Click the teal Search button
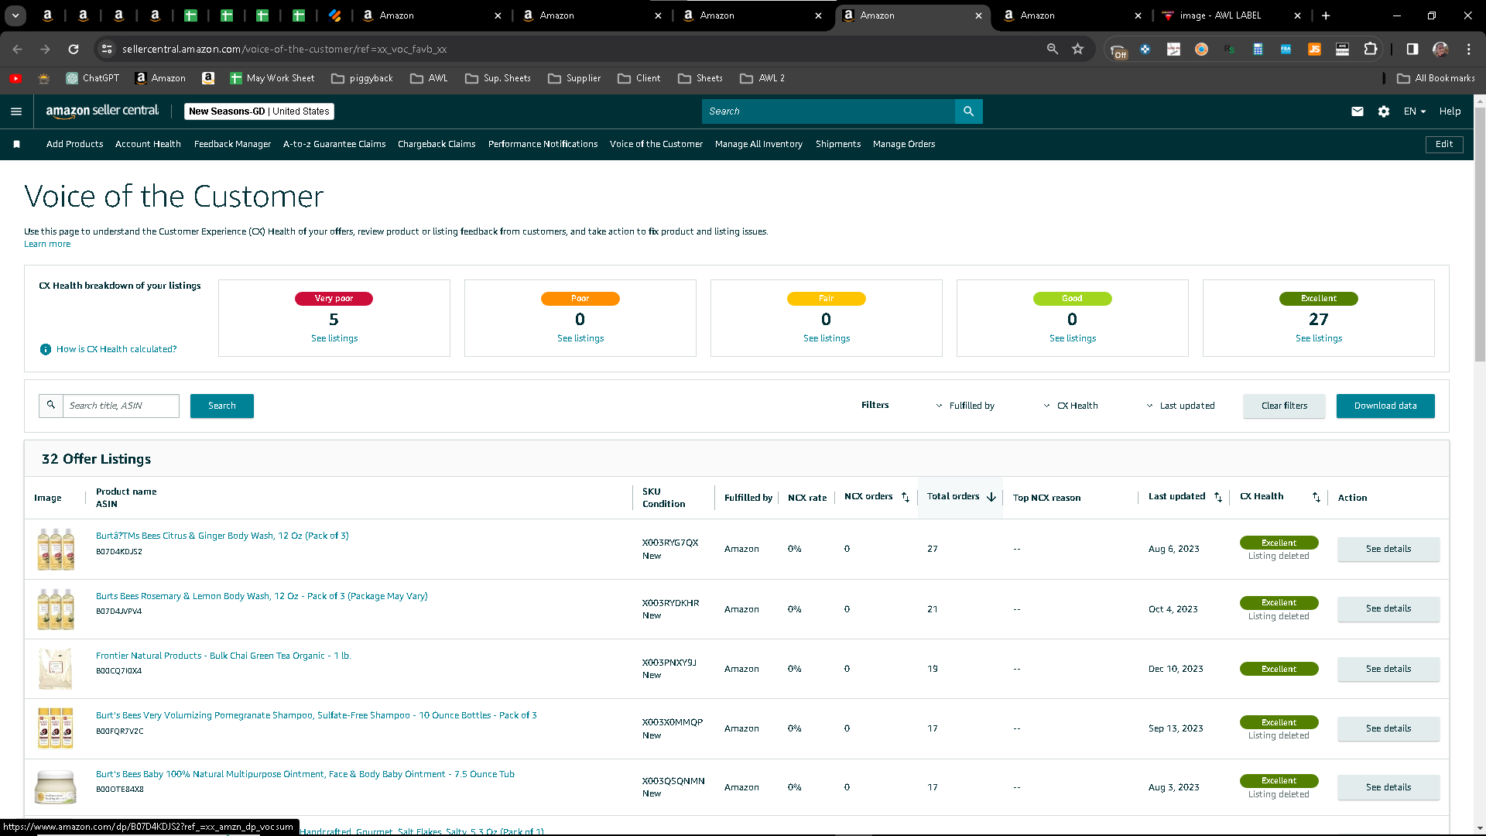1486x836 pixels. click(222, 406)
